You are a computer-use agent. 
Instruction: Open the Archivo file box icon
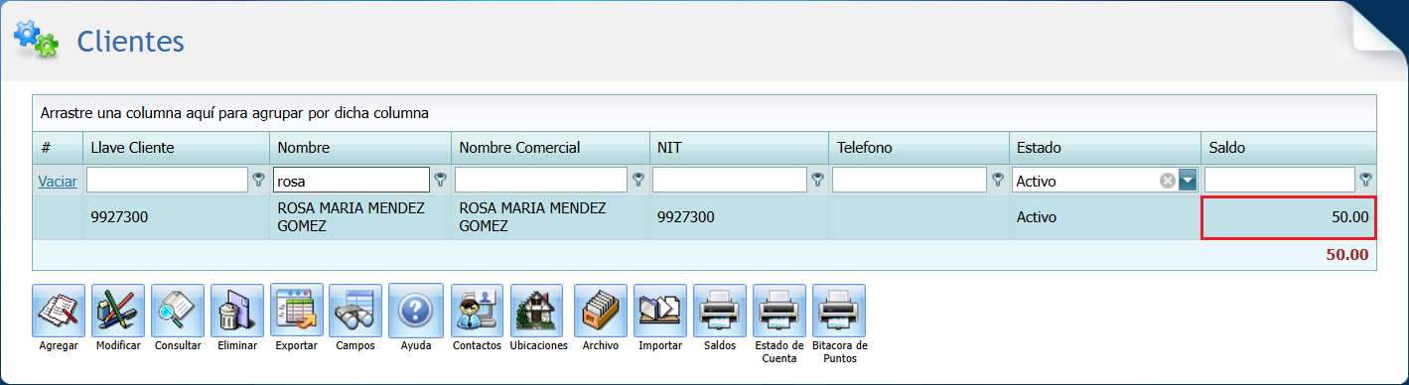[601, 311]
